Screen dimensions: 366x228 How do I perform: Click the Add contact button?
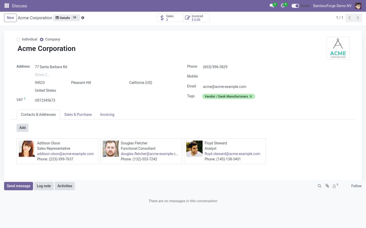(x=22, y=128)
